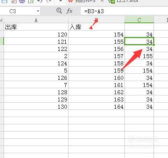Open the insert function fx button
This screenshot has height=158, width=168.
point(69,11)
